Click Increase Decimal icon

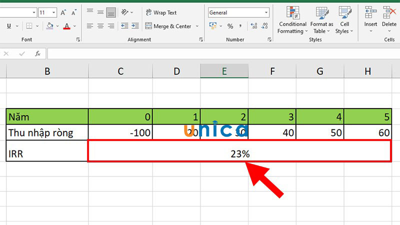coord(254,26)
